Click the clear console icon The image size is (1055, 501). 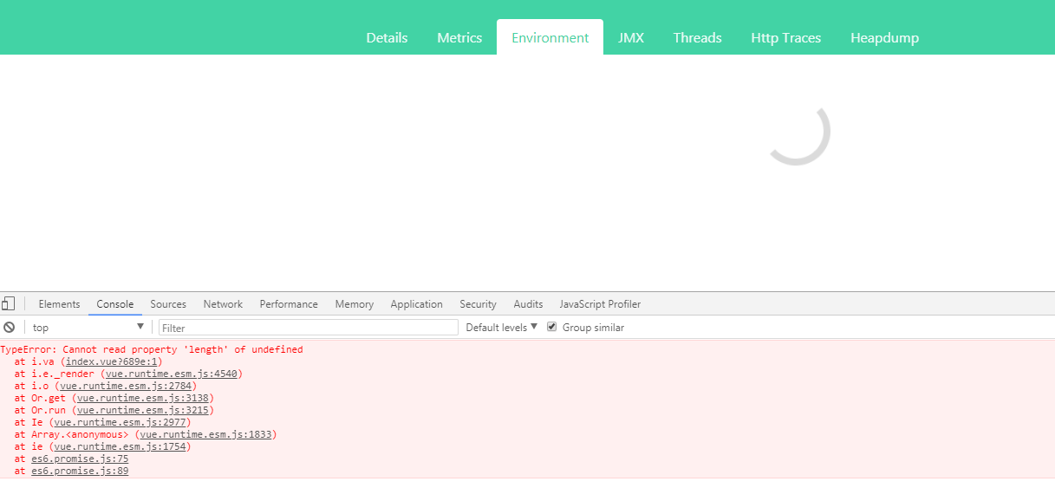click(9, 327)
